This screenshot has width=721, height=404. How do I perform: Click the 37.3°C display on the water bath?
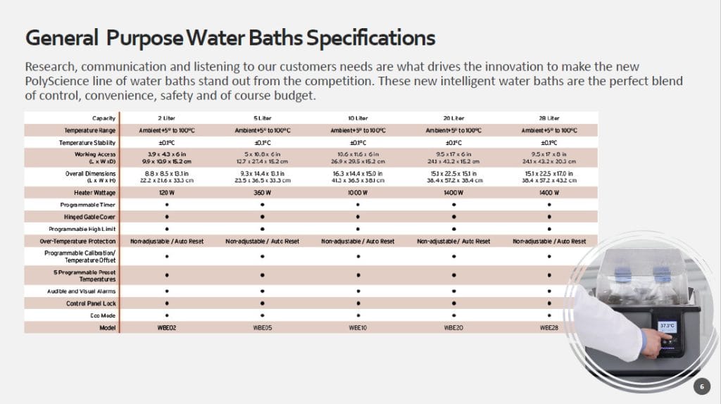(667, 327)
